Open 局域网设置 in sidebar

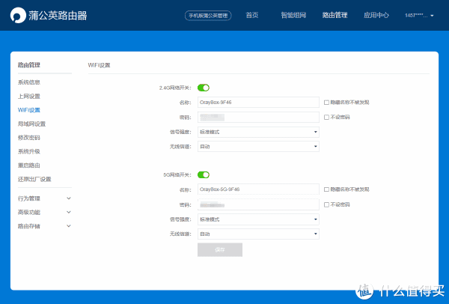point(31,124)
